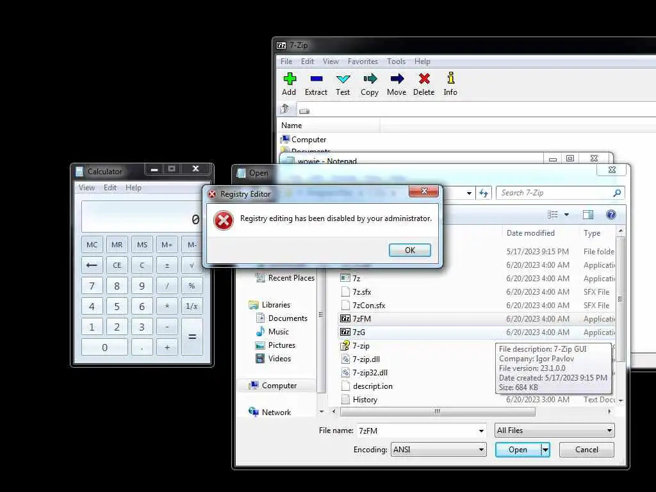Expand the view options arrow in Open dialog
656x492 pixels.
tap(566, 215)
